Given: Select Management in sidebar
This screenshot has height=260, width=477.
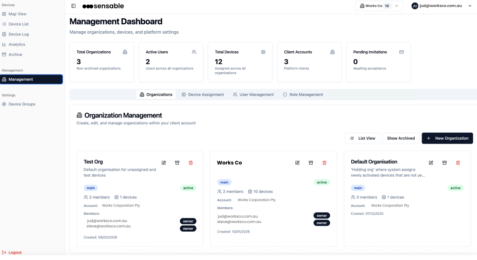Looking at the screenshot, I should pyautogui.click(x=31, y=80).
